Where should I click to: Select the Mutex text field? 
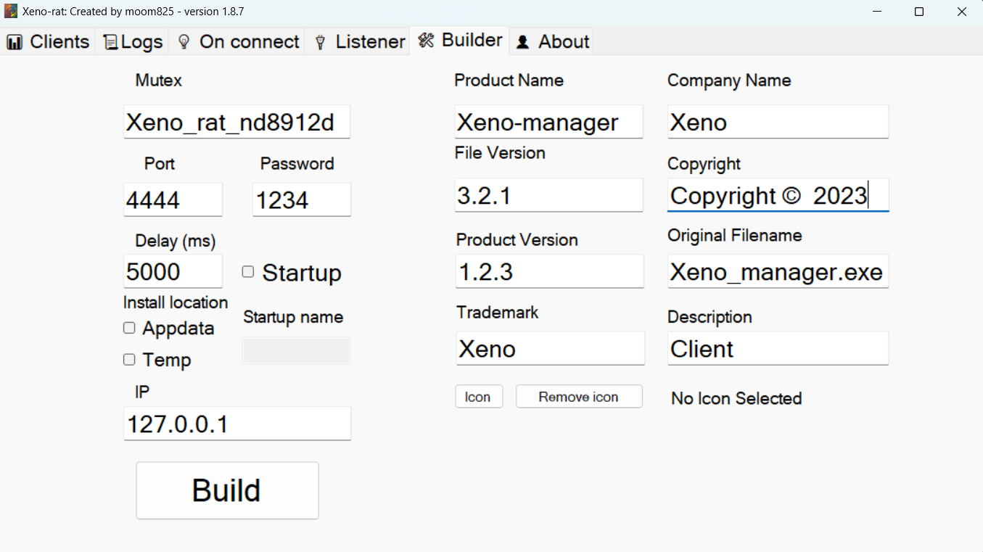(x=237, y=121)
